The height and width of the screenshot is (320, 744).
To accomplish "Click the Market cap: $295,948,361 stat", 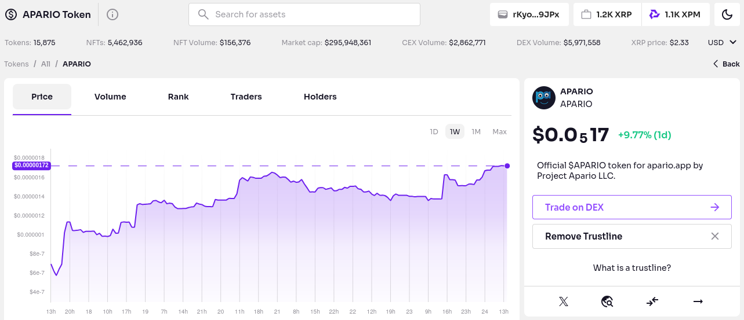I will click(x=326, y=42).
